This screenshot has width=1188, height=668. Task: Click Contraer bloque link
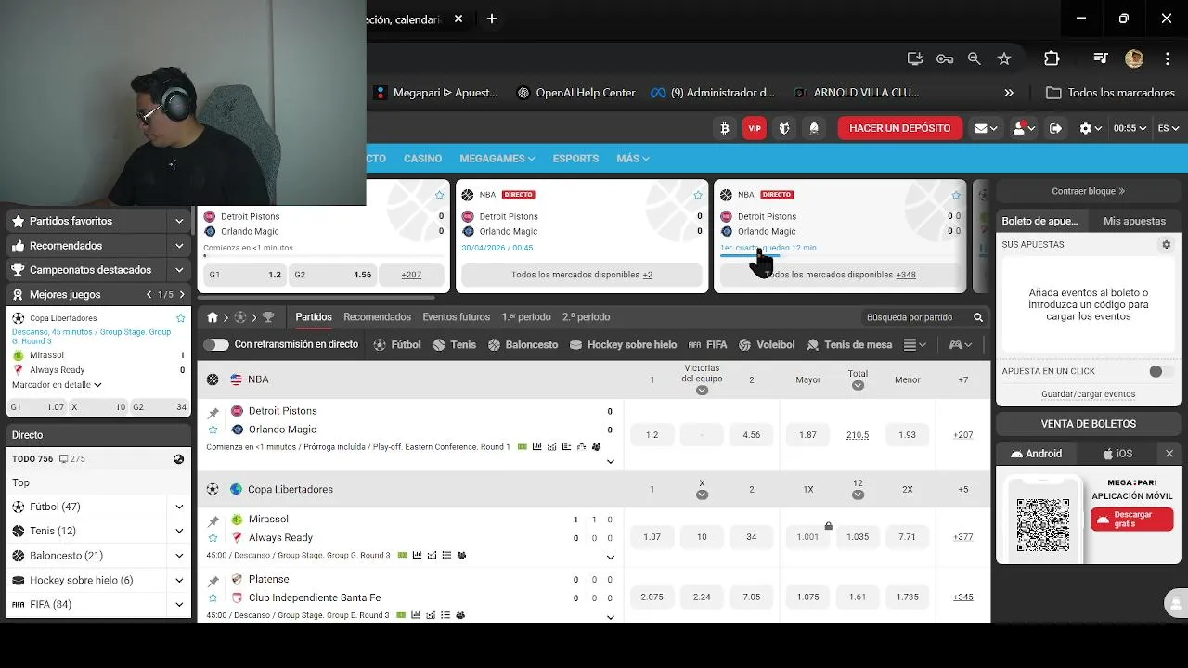click(x=1089, y=191)
